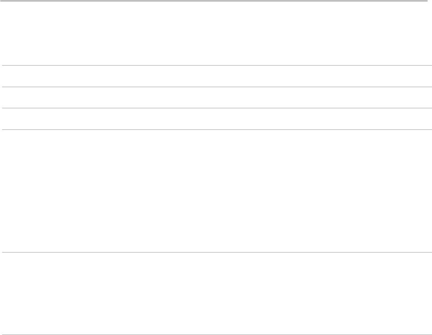The height and width of the screenshot is (335, 432).
Task: Click the gray bar at the top edge
Action: 214,1
